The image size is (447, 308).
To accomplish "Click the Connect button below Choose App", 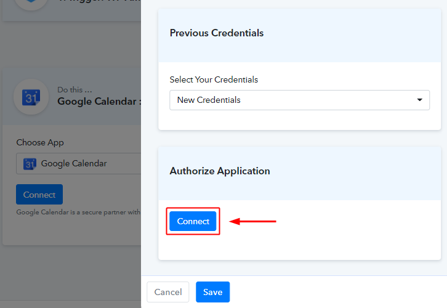I will (39, 195).
